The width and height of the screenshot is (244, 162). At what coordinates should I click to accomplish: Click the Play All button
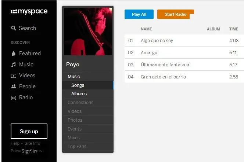point(139,14)
